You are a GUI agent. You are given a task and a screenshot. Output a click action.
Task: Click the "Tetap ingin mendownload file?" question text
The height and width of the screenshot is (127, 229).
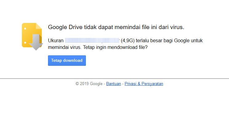pos(115,47)
